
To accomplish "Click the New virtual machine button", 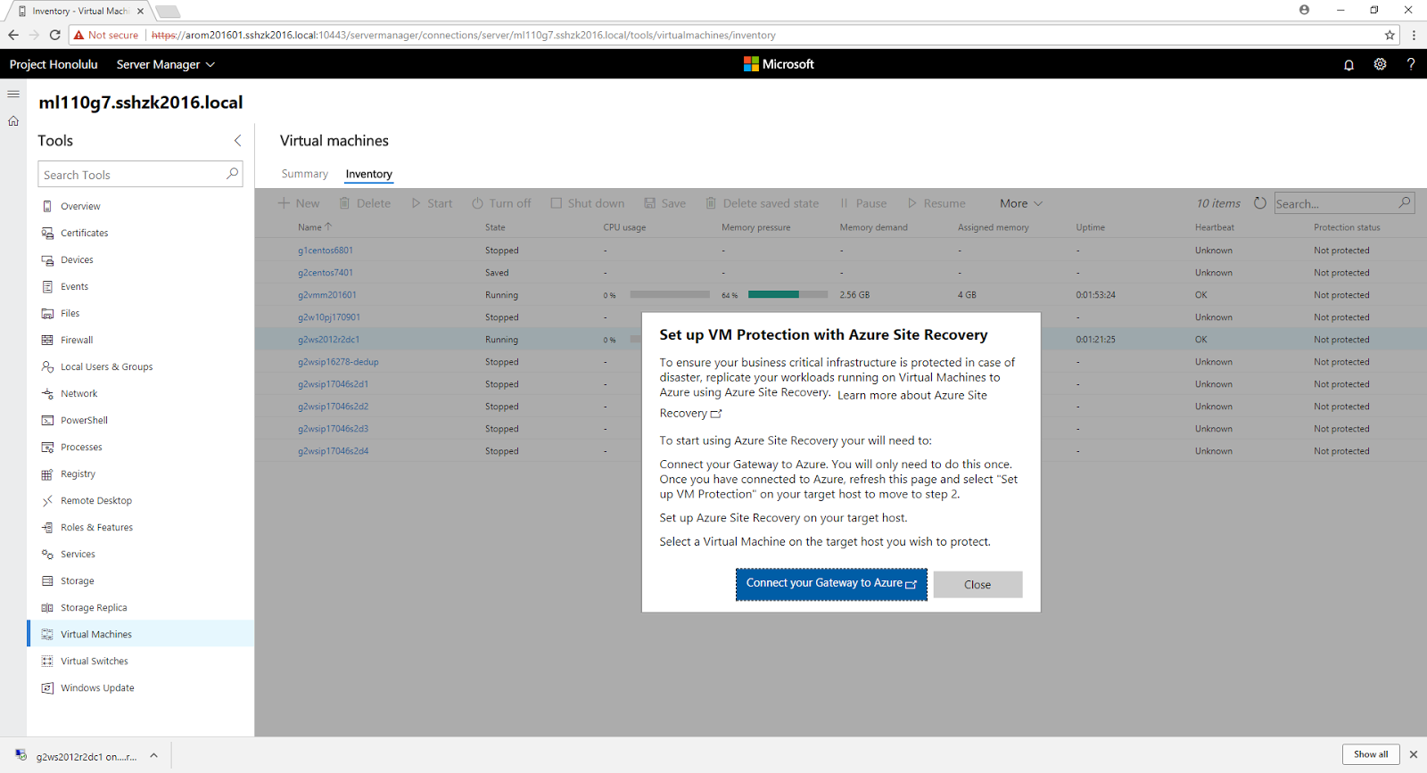I will pyautogui.click(x=299, y=203).
